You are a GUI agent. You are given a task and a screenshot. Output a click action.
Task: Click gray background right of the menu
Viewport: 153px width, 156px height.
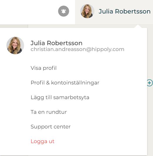150,119
